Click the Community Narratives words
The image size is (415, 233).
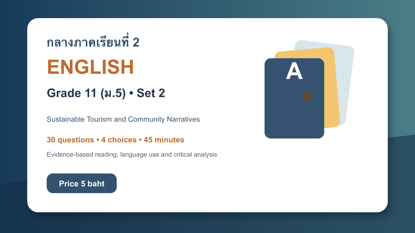164,119
